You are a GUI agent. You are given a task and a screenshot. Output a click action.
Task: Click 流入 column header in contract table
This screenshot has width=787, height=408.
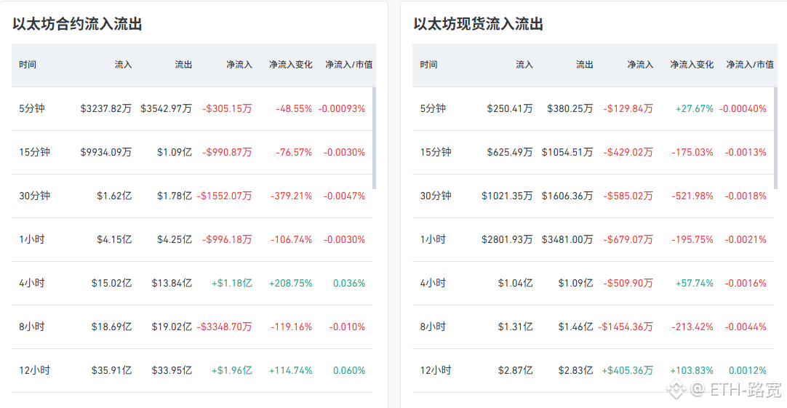pos(123,65)
